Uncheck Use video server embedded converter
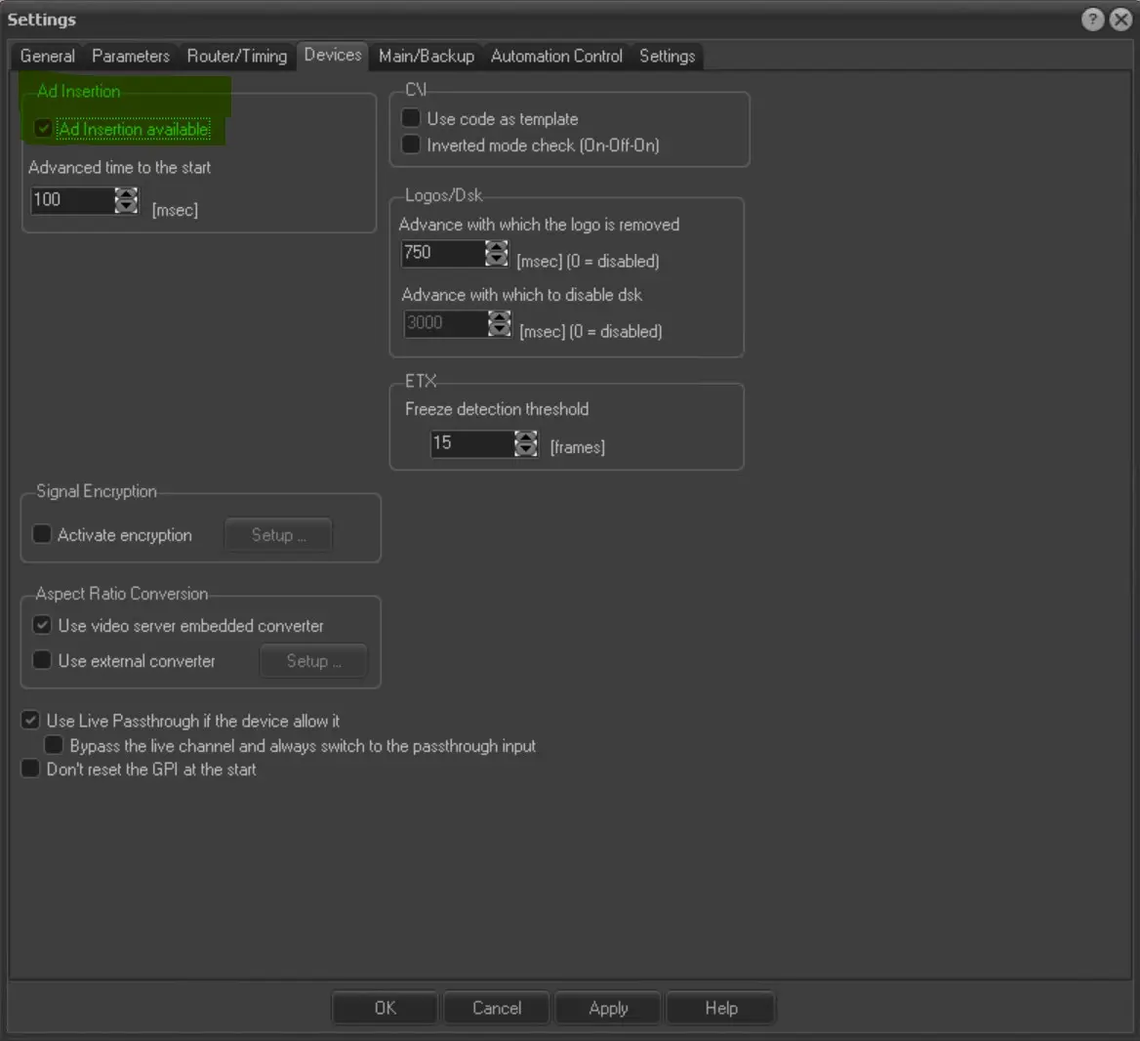The width and height of the screenshot is (1140, 1041). pyautogui.click(x=42, y=625)
